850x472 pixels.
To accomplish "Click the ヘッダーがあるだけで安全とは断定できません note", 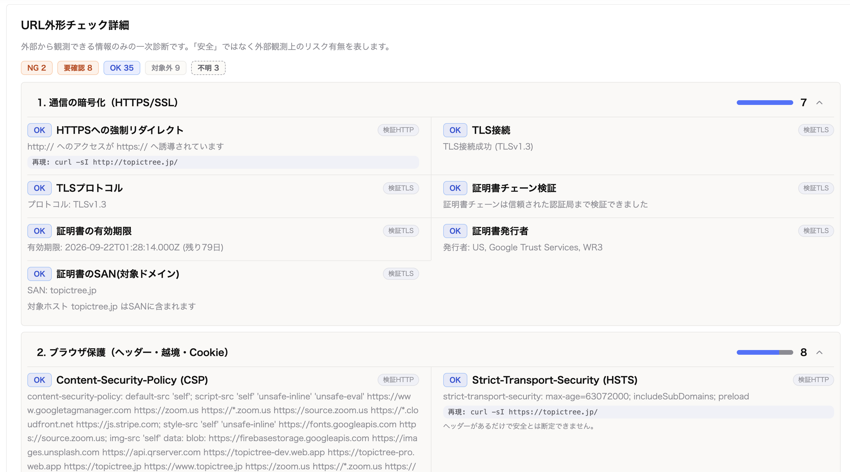I will [x=520, y=426].
